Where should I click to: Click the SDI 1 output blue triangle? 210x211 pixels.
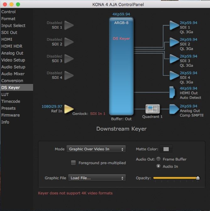[174, 25]
